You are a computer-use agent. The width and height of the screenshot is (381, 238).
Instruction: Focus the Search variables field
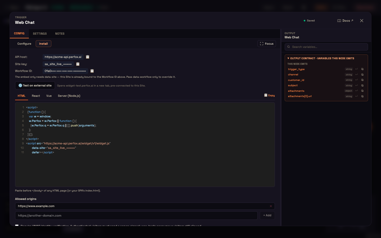coord(326,47)
